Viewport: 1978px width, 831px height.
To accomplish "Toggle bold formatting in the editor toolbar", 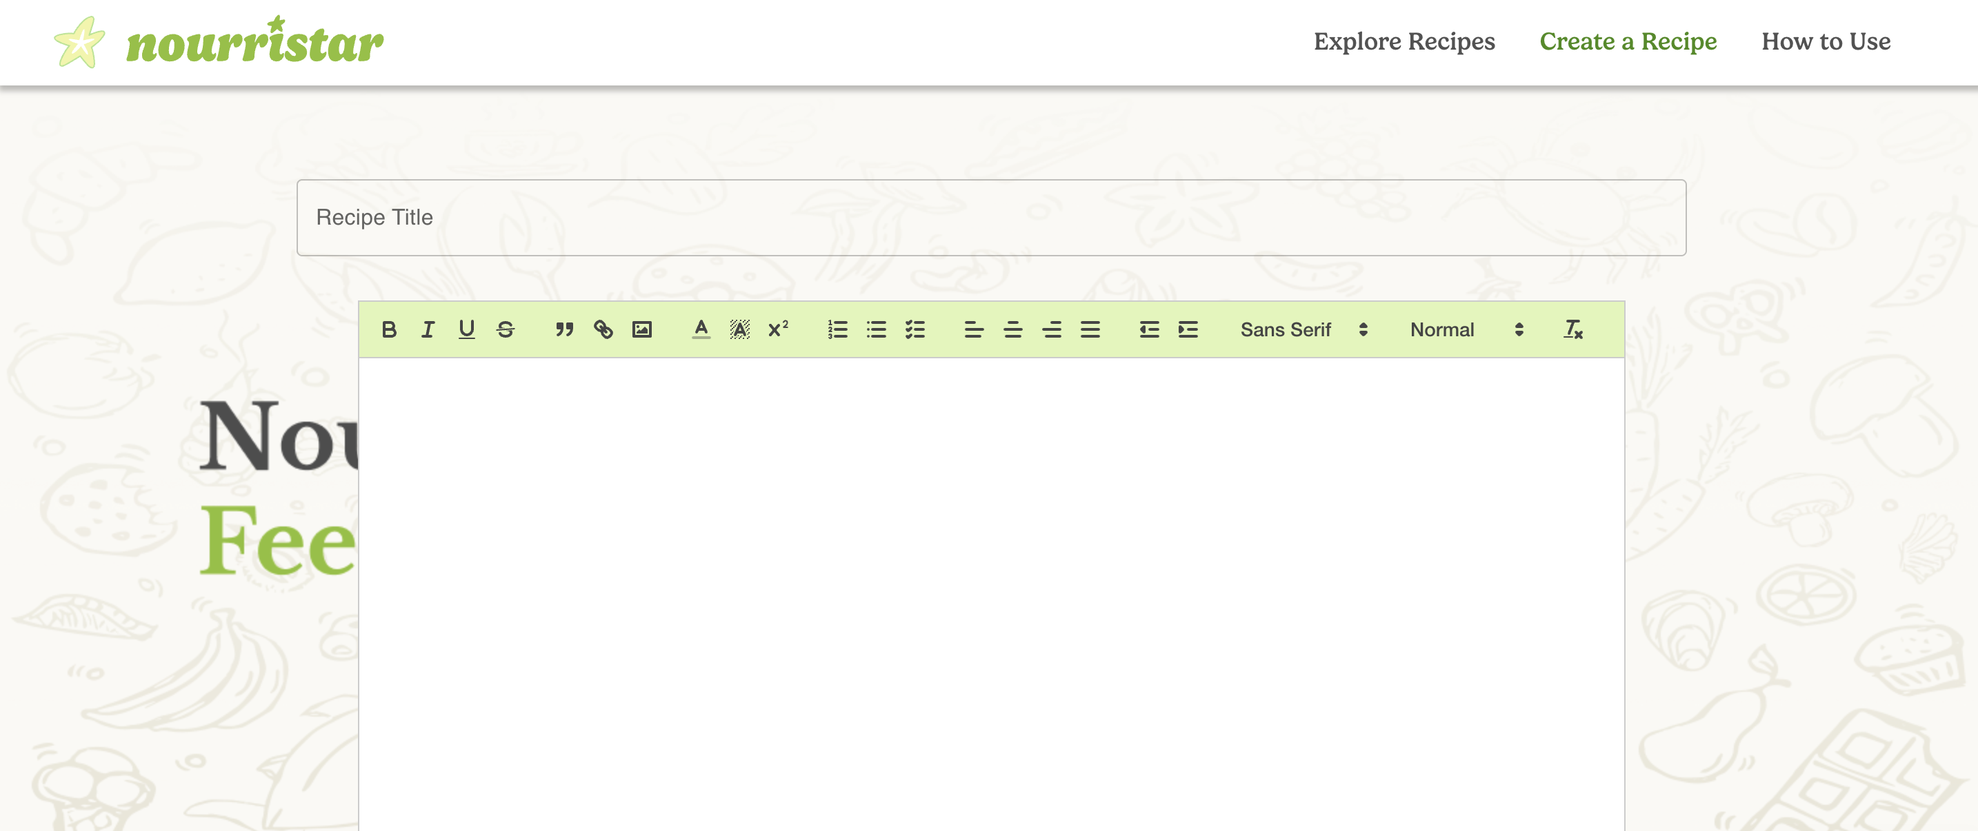I will pos(388,330).
